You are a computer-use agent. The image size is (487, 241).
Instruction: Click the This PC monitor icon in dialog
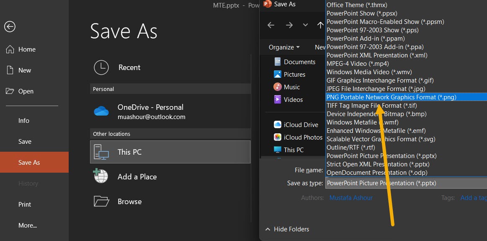click(277, 150)
